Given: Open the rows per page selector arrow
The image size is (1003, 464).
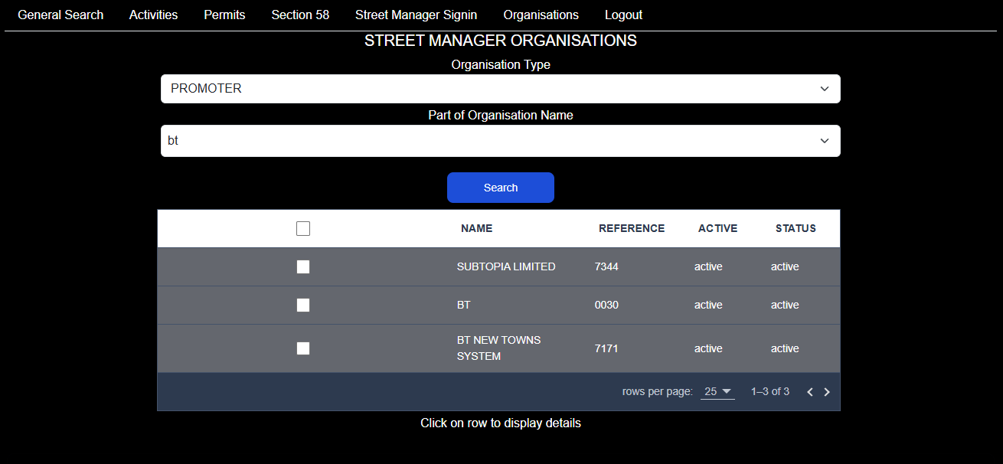Looking at the screenshot, I should (726, 391).
